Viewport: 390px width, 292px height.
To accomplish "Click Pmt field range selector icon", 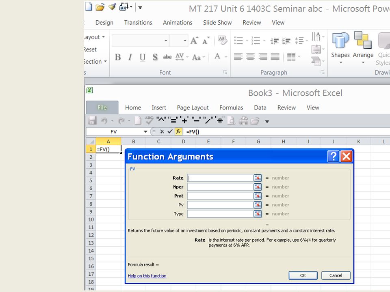I will coord(258,196).
